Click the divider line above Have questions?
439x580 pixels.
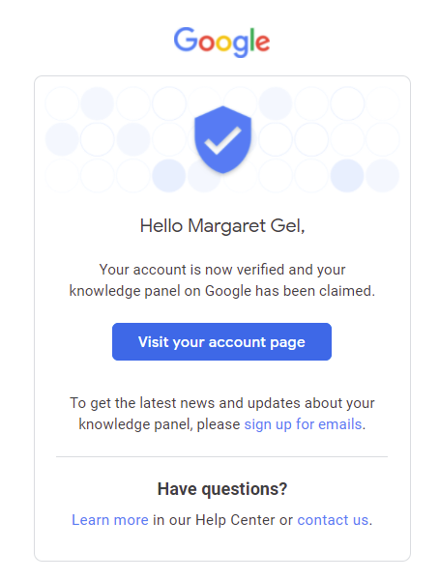pos(221,457)
